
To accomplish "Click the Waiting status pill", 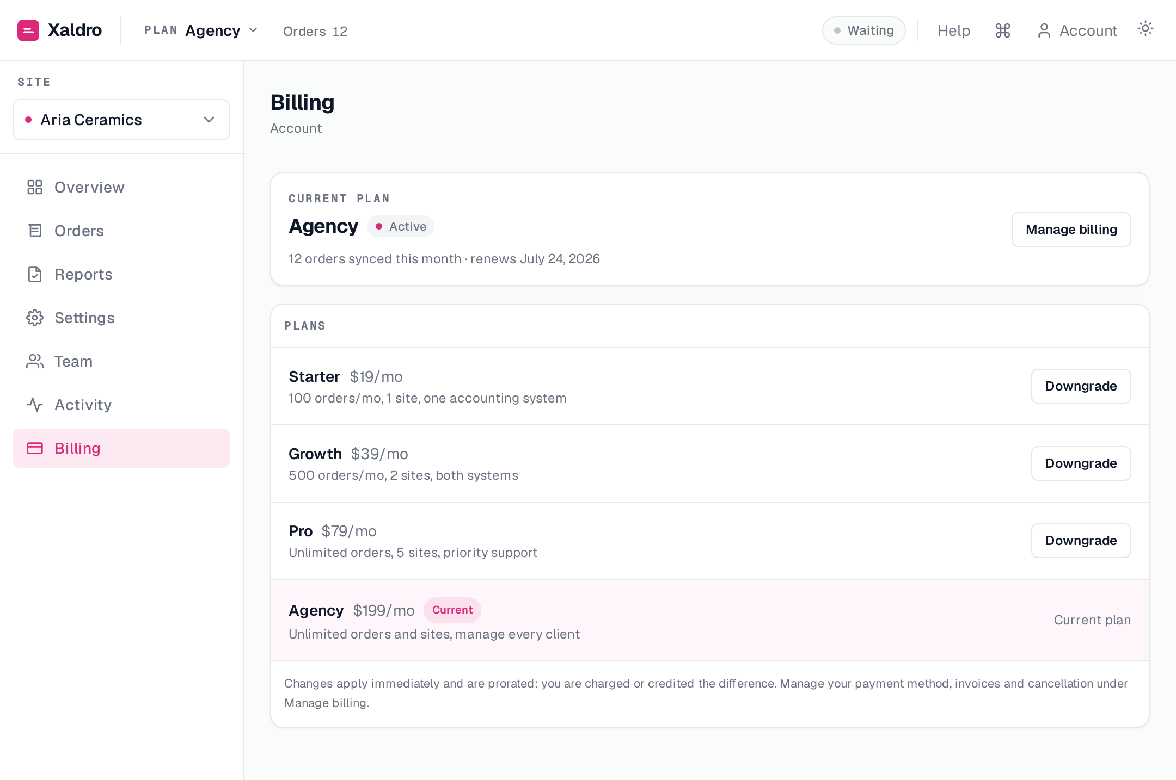I will click(x=864, y=30).
